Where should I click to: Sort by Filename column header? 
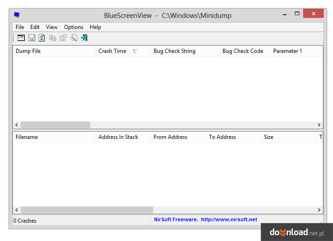tap(54, 137)
